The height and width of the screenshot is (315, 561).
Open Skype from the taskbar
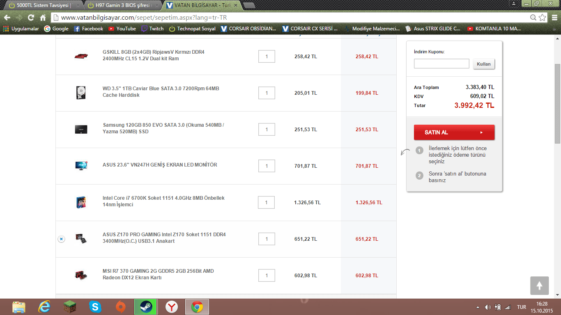[95, 307]
